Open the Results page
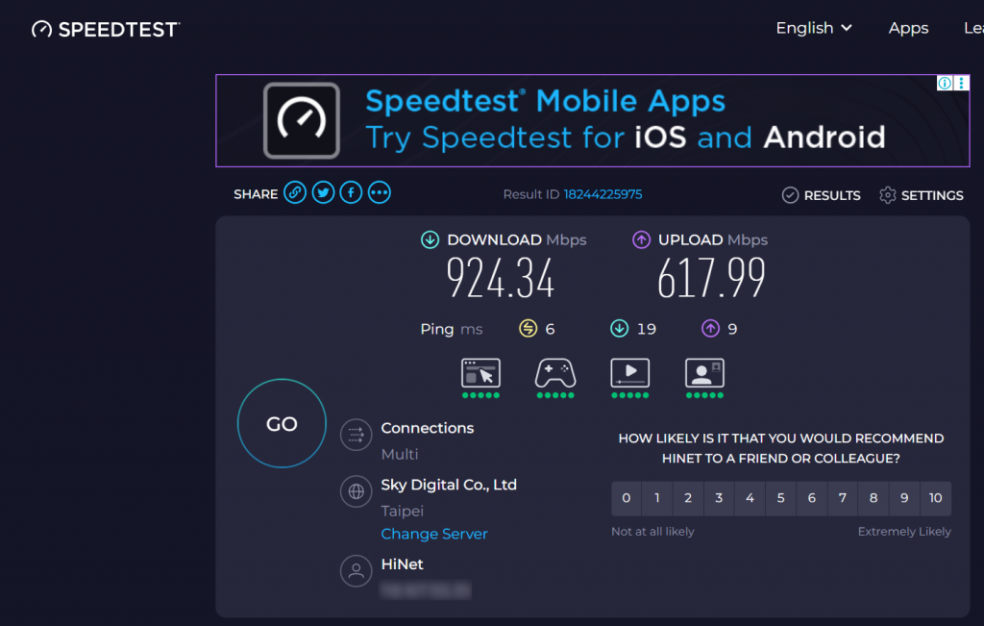Viewport: 984px width, 626px height. click(x=822, y=195)
